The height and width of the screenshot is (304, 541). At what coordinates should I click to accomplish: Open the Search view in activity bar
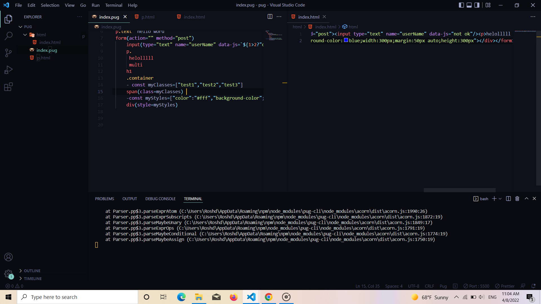point(8,36)
